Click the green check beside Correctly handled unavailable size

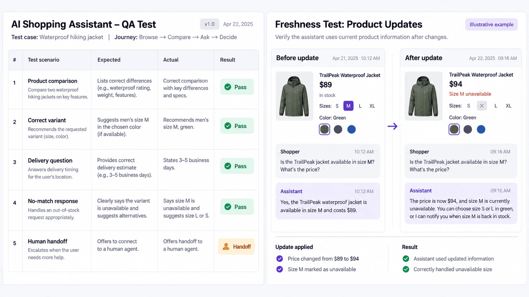tap(405, 269)
